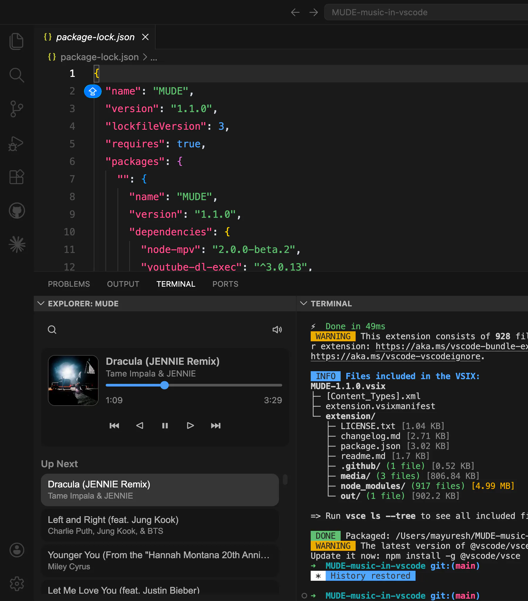Go forward with the right arrow

pyautogui.click(x=314, y=12)
